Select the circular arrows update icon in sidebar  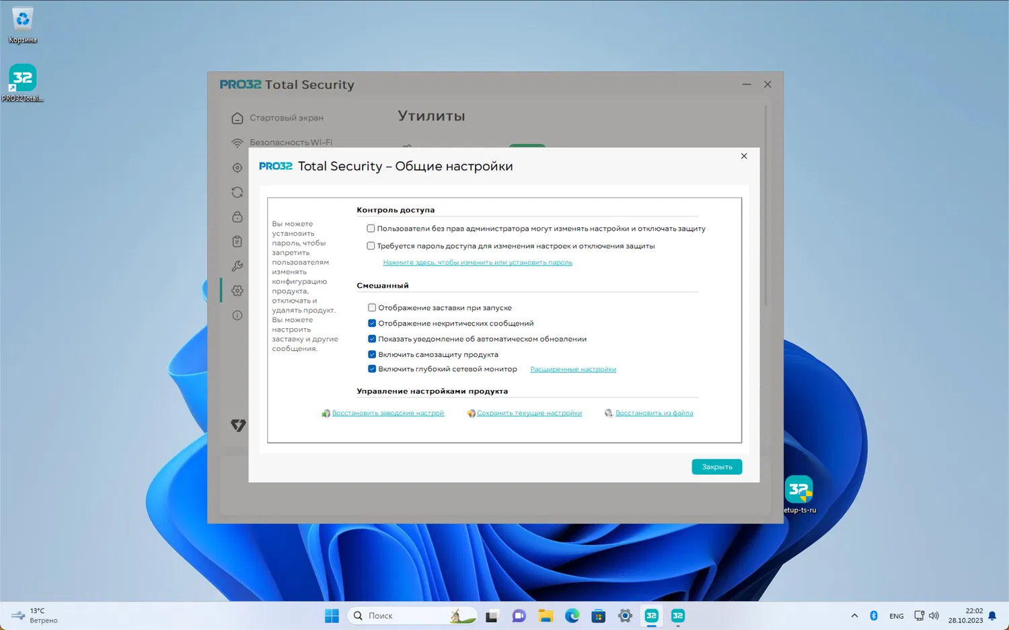tap(237, 192)
